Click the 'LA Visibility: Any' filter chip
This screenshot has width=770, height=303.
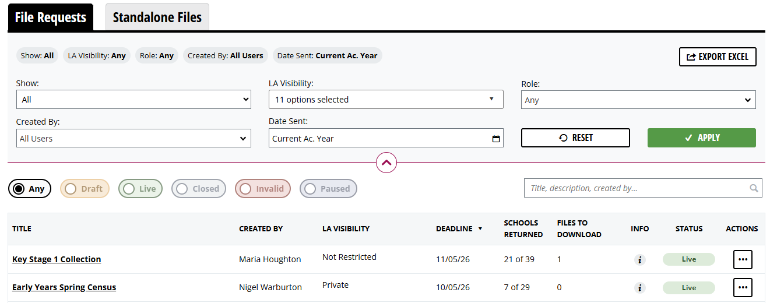[97, 56]
